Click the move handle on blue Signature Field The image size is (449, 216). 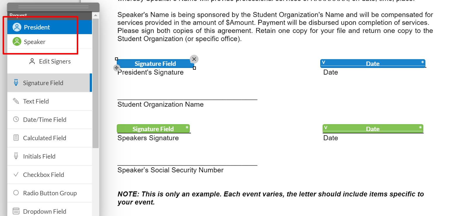click(116, 68)
